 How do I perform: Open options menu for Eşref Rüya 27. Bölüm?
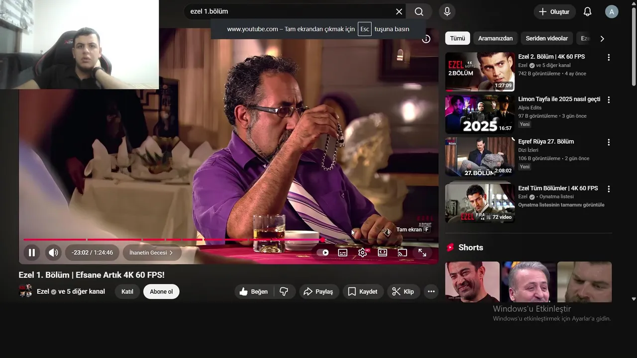(608, 142)
